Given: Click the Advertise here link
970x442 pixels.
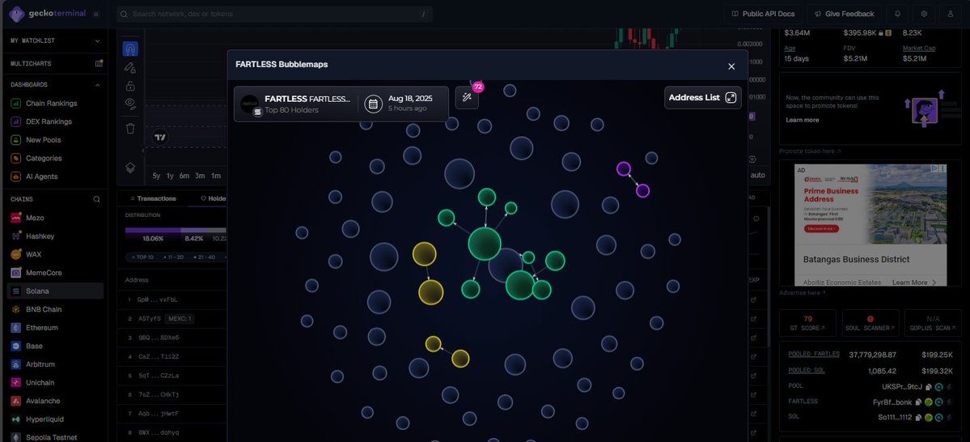Looking at the screenshot, I should [x=801, y=293].
